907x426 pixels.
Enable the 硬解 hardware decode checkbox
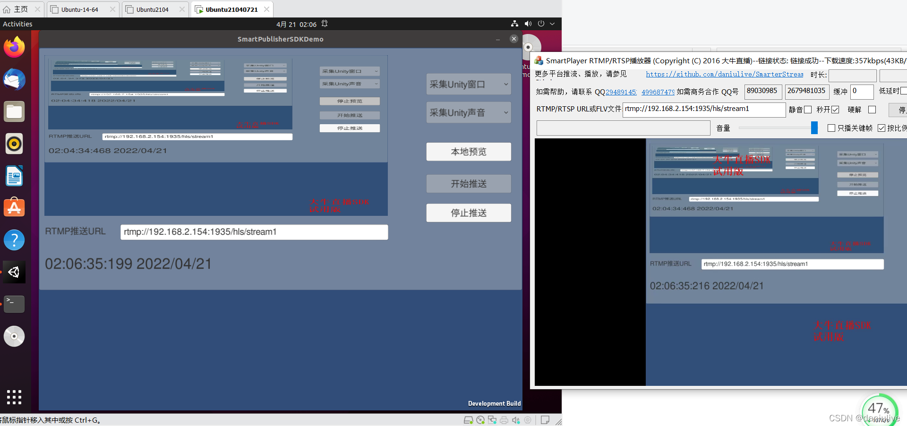point(872,110)
